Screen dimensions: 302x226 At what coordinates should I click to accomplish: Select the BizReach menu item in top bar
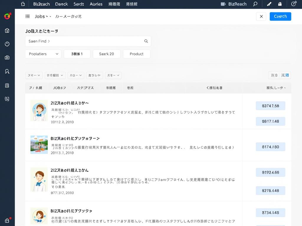(x=41, y=4)
